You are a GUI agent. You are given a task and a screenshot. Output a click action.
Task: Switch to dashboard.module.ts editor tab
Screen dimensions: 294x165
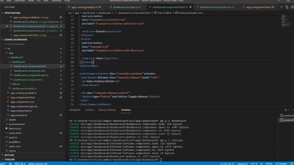click(125, 7)
